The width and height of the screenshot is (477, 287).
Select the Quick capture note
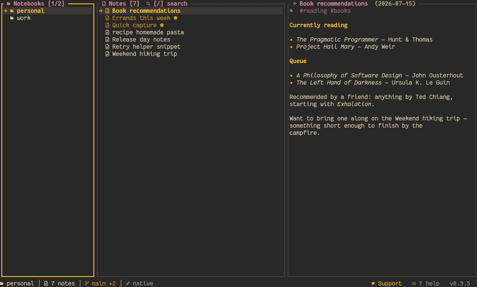coord(191,25)
